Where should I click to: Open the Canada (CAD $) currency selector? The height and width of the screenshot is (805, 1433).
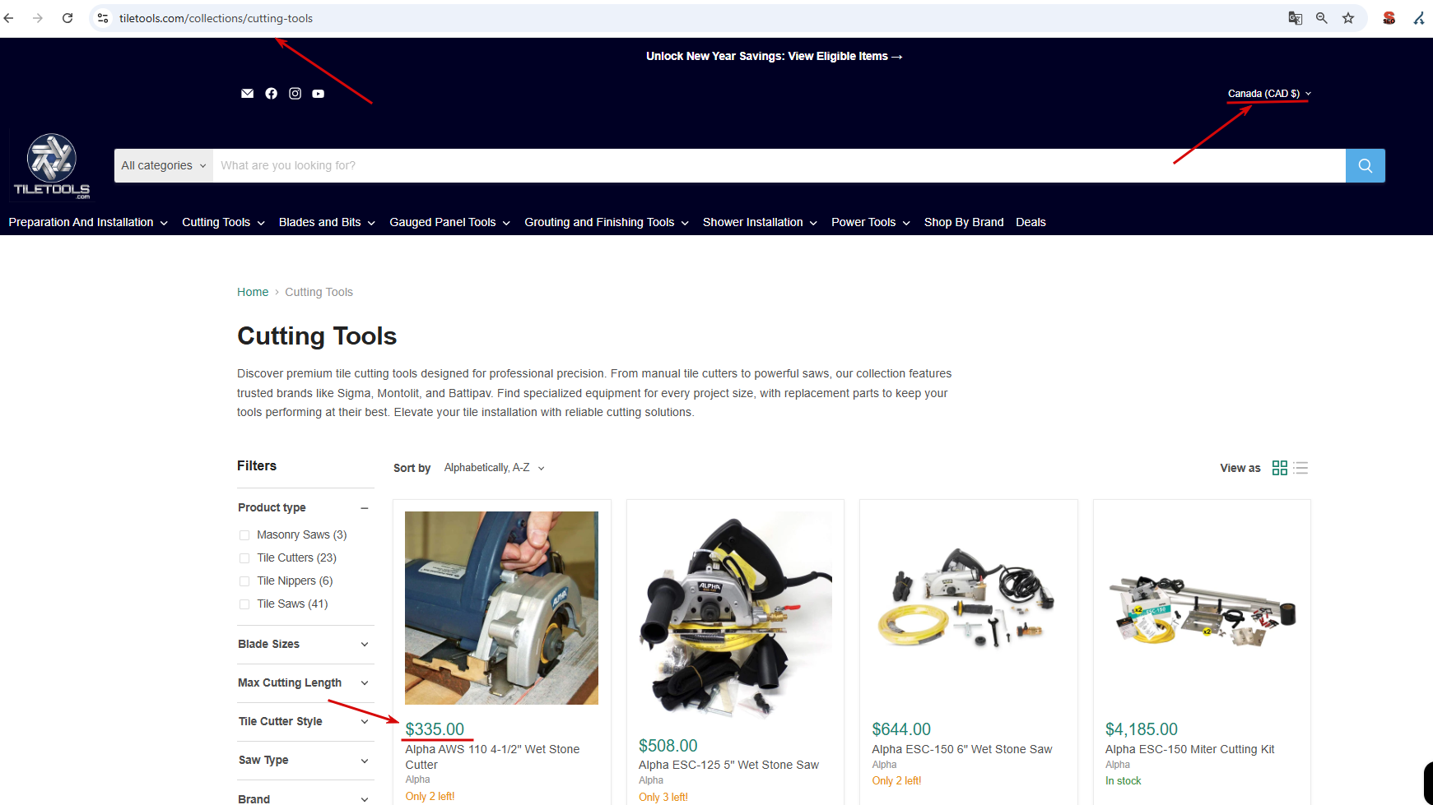1269,94
